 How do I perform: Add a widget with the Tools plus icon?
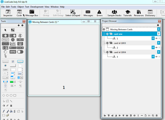(19, 26)
